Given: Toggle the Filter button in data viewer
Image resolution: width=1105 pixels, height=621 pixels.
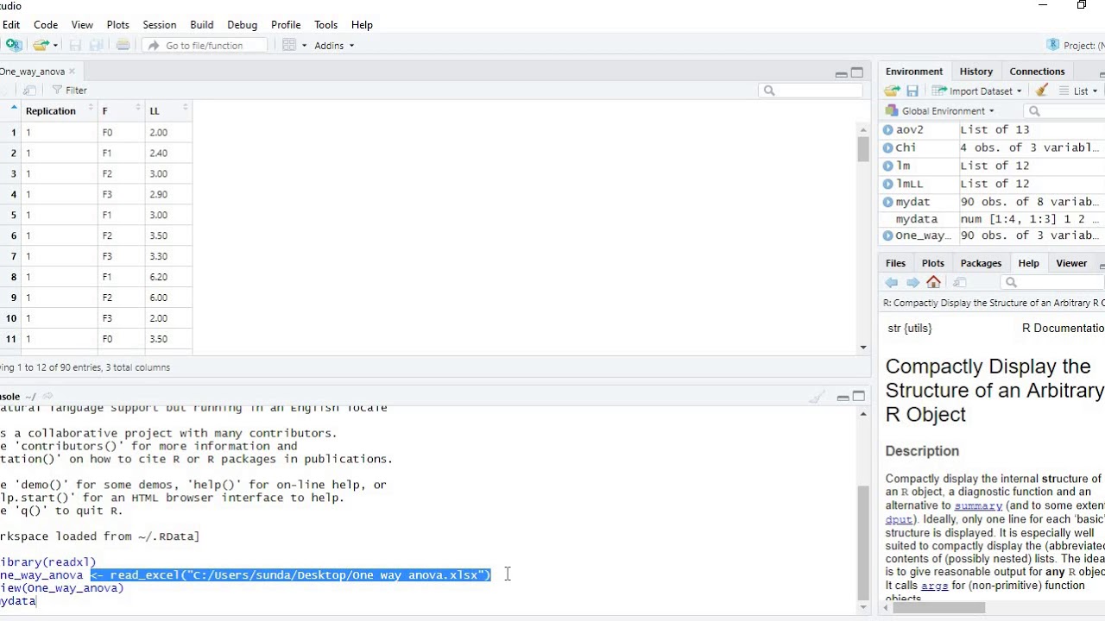Looking at the screenshot, I should click(x=69, y=91).
